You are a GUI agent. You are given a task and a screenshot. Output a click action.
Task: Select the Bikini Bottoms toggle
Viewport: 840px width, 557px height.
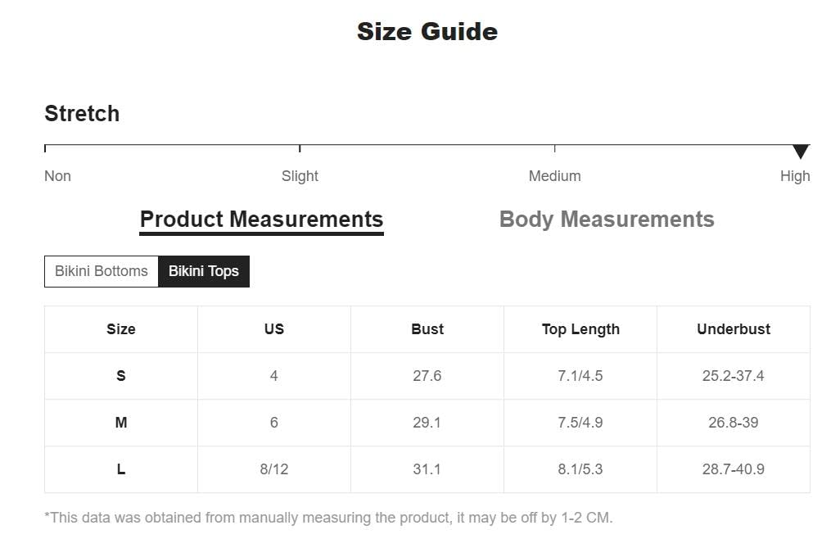pos(102,271)
